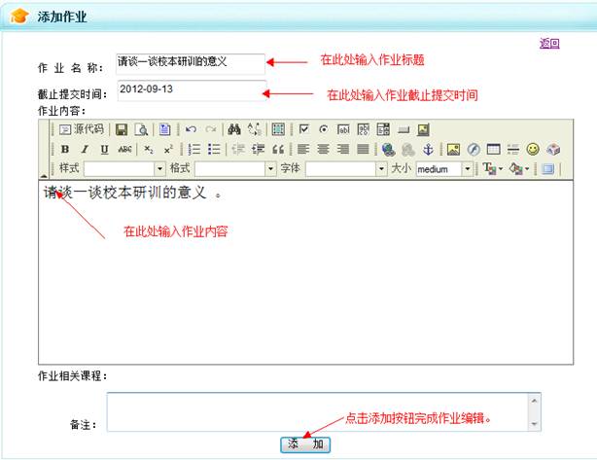This screenshot has height=460, width=597.
Task: Toggle superscript formatting
Action: coord(168,149)
